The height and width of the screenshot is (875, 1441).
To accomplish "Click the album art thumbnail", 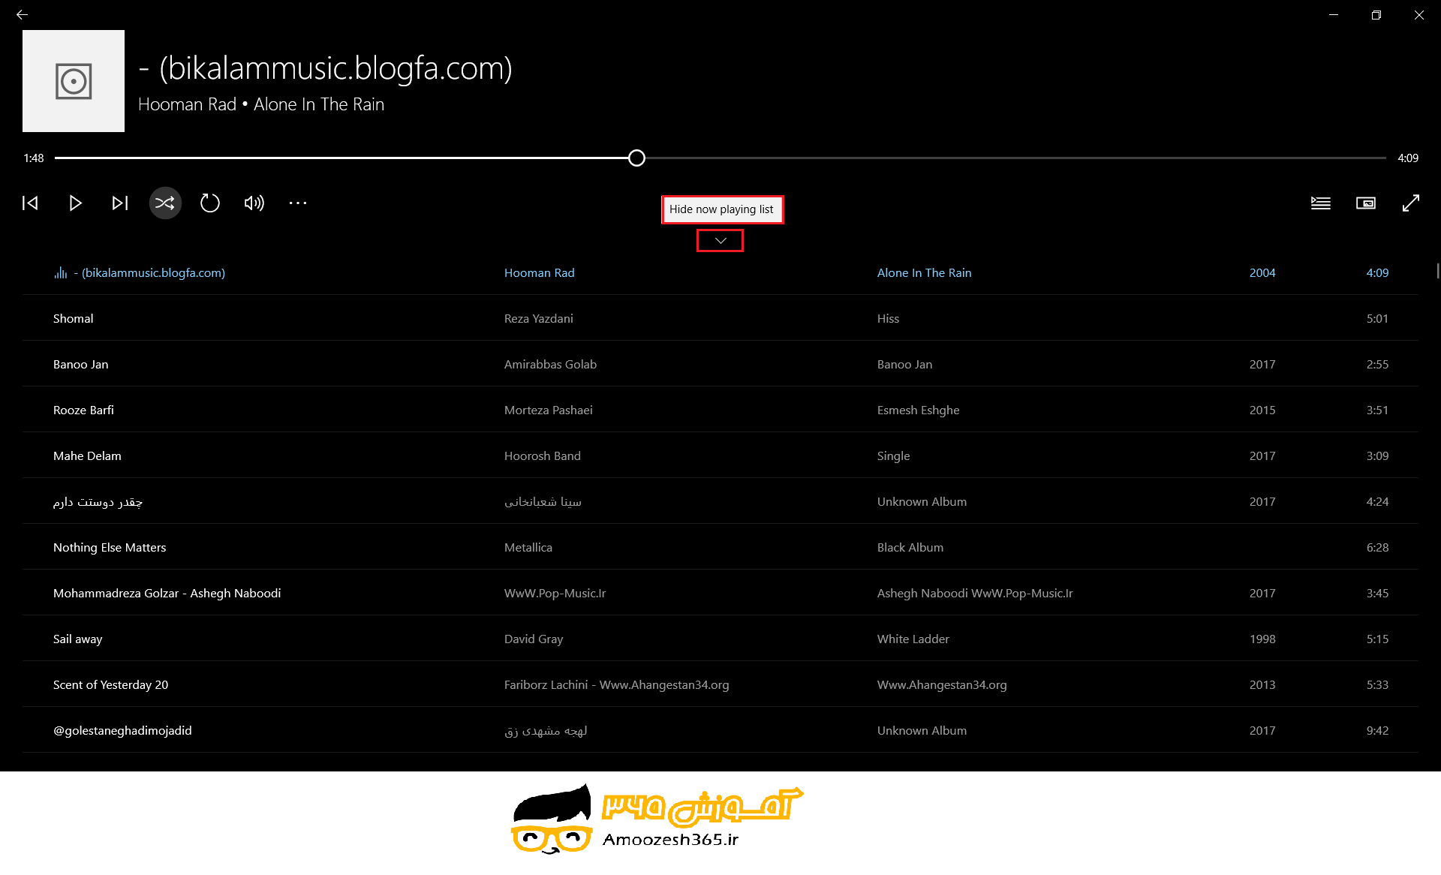I will pyautogui.click(x=74, y=81).
